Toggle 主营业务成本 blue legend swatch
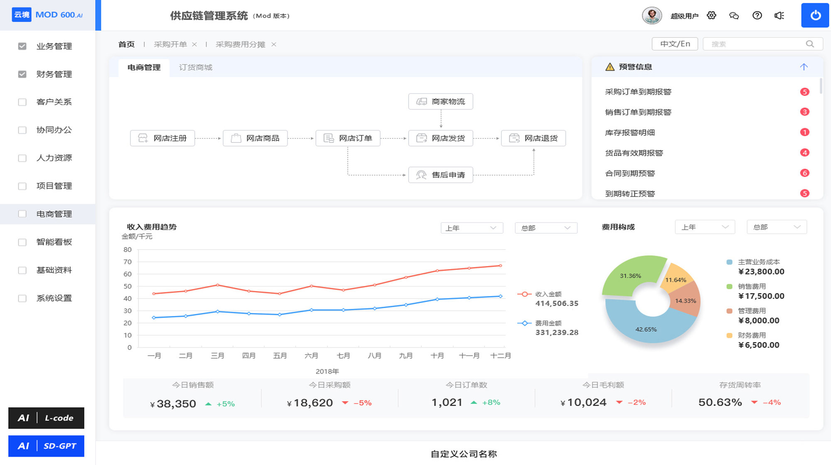831x465 pixels. 729,262
